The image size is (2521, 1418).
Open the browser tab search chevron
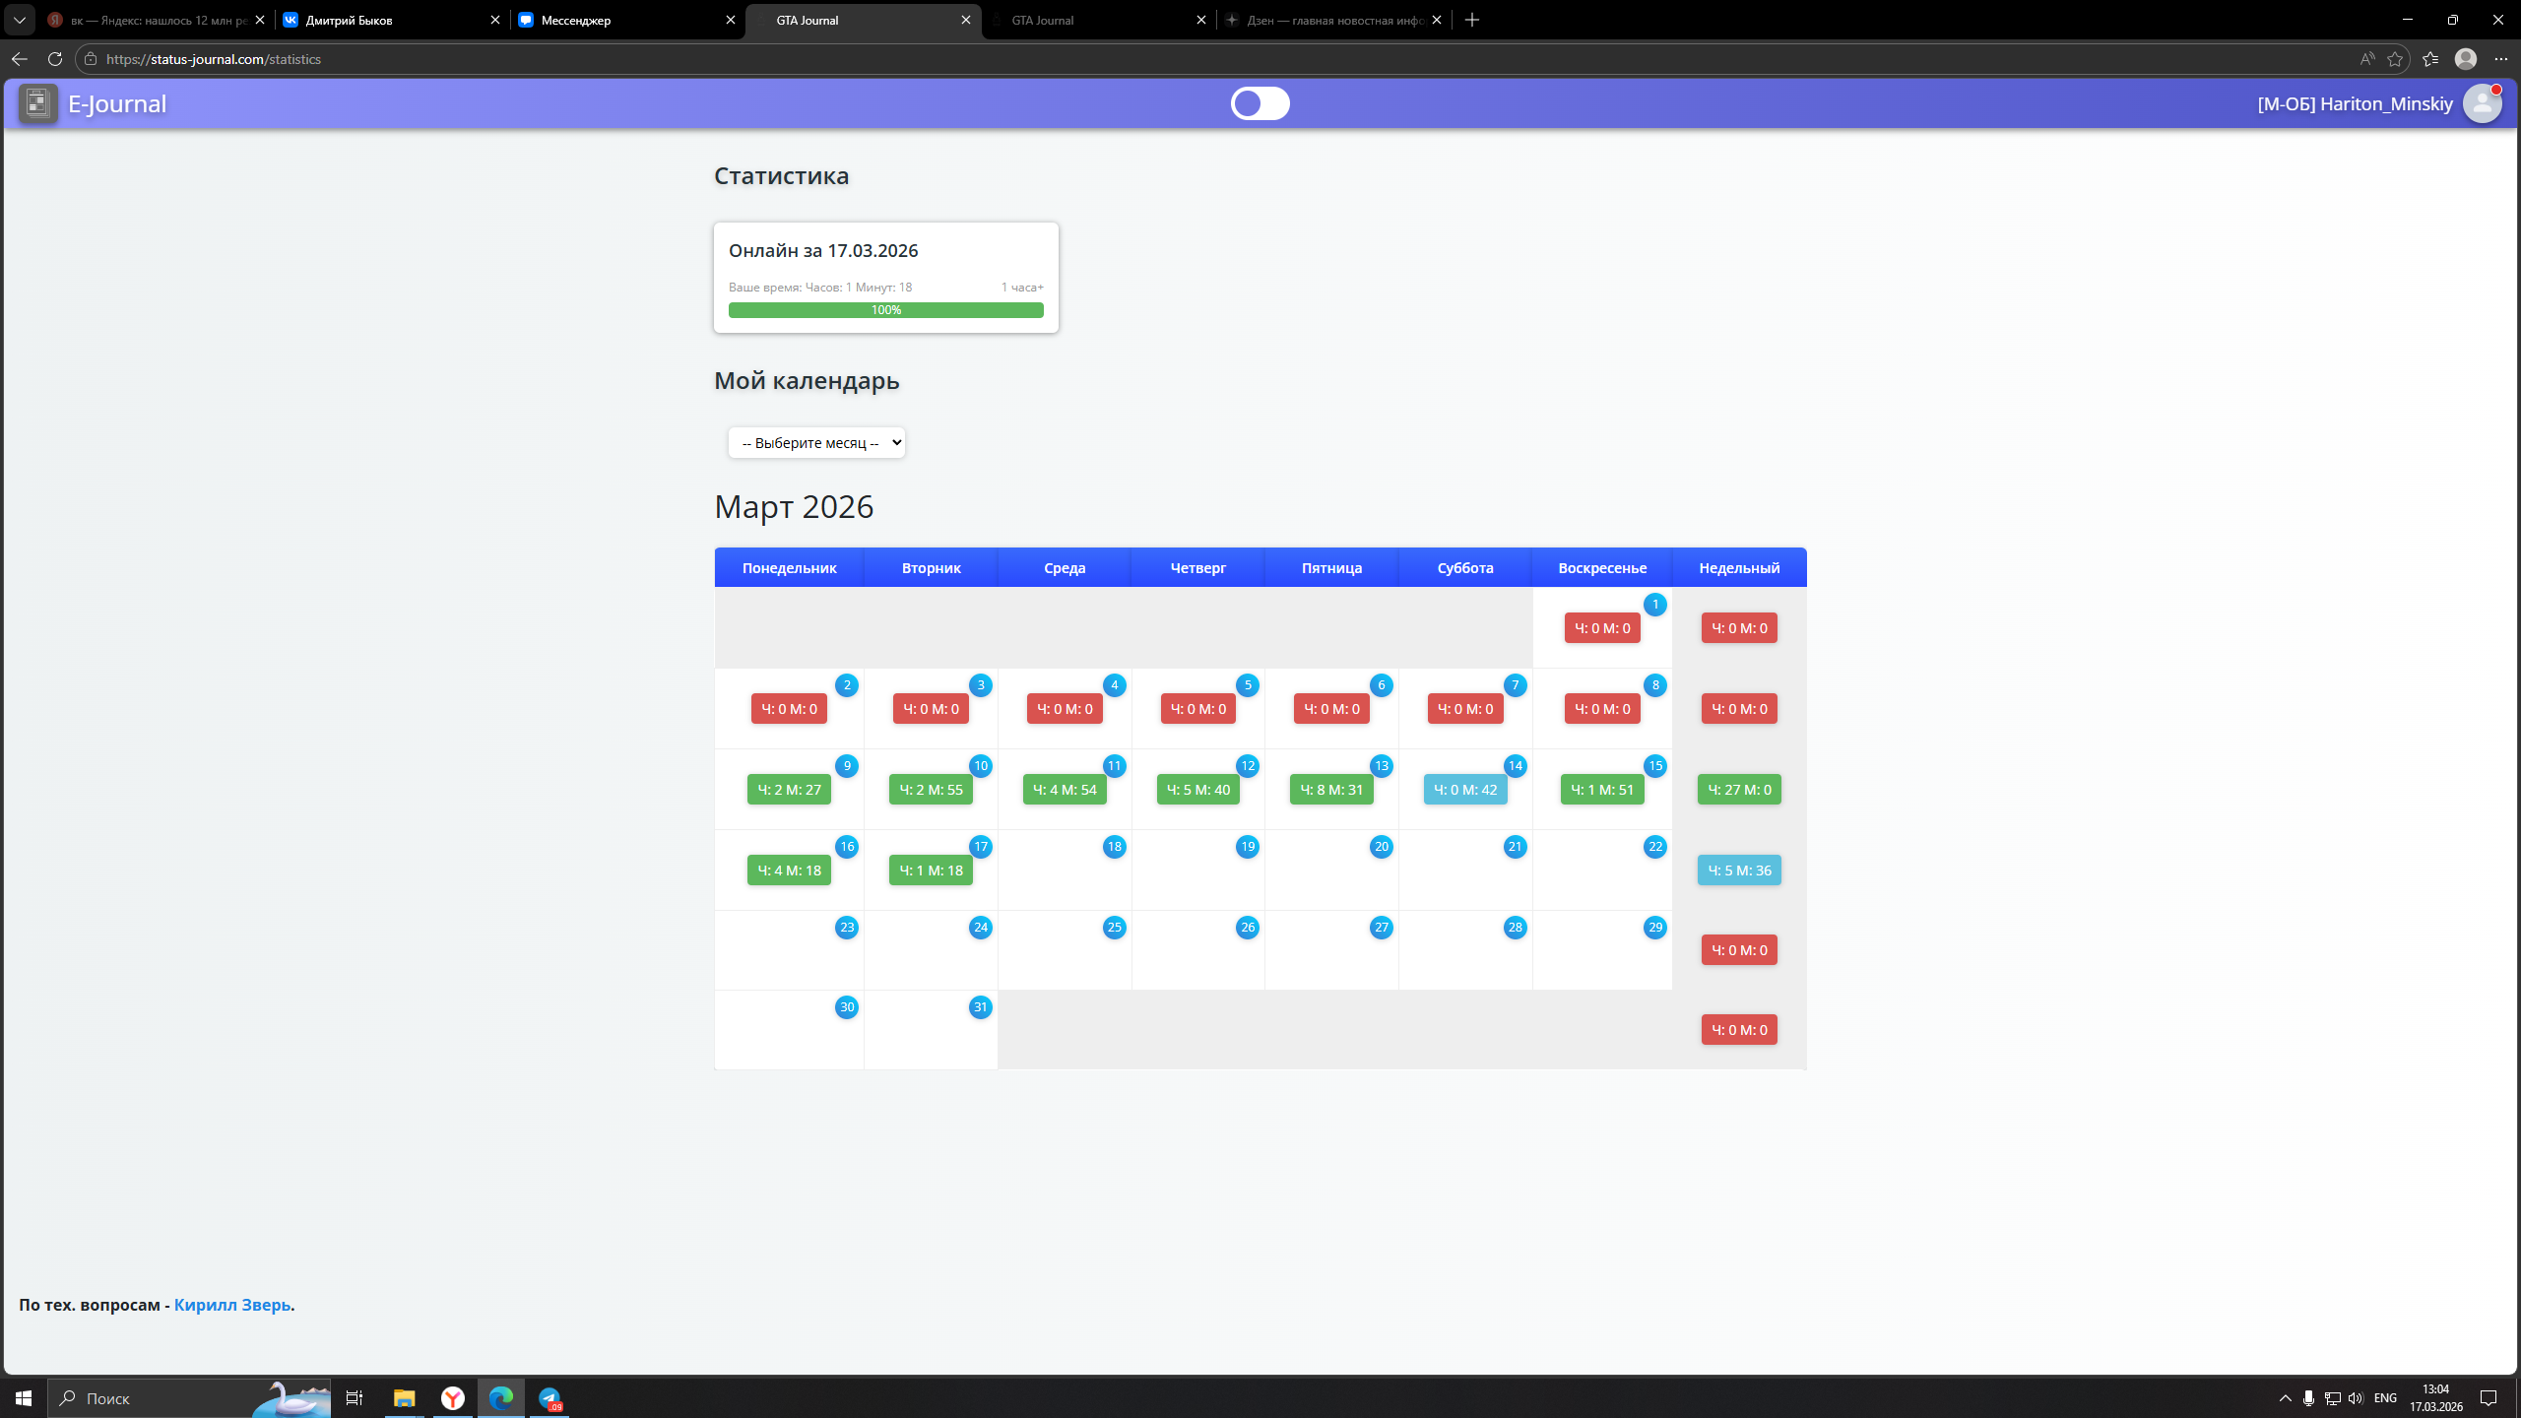coord(19,20)
